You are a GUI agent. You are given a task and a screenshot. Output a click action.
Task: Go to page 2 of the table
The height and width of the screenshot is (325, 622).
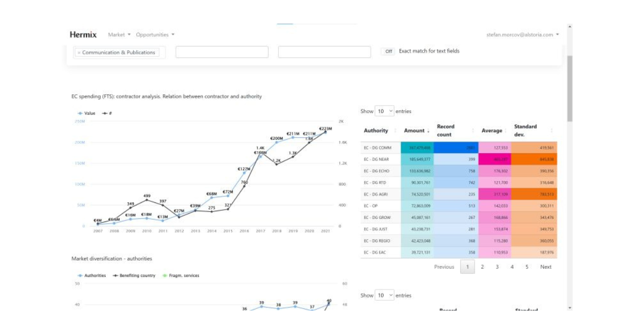[x=482, y=267]
